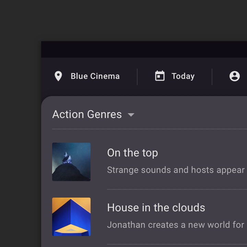The height and width of the screenshot is (247, 247).
Task: Click the divider between Today and account icon
Action: point(212,77)
